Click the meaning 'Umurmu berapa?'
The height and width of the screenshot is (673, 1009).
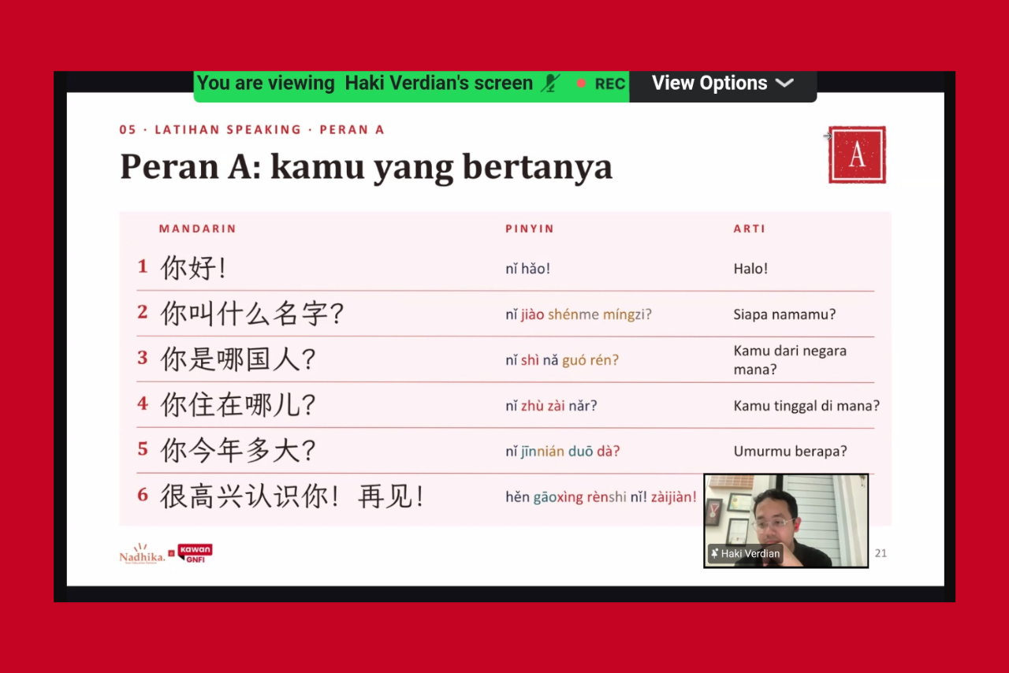pos(790,452)
